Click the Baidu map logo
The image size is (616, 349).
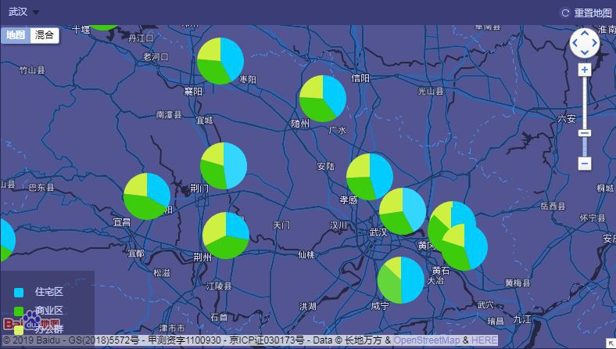[33, 322]
